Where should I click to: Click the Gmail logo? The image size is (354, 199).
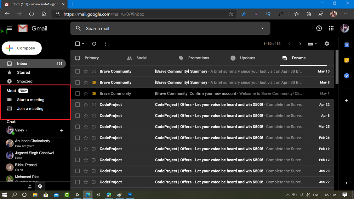33,28
